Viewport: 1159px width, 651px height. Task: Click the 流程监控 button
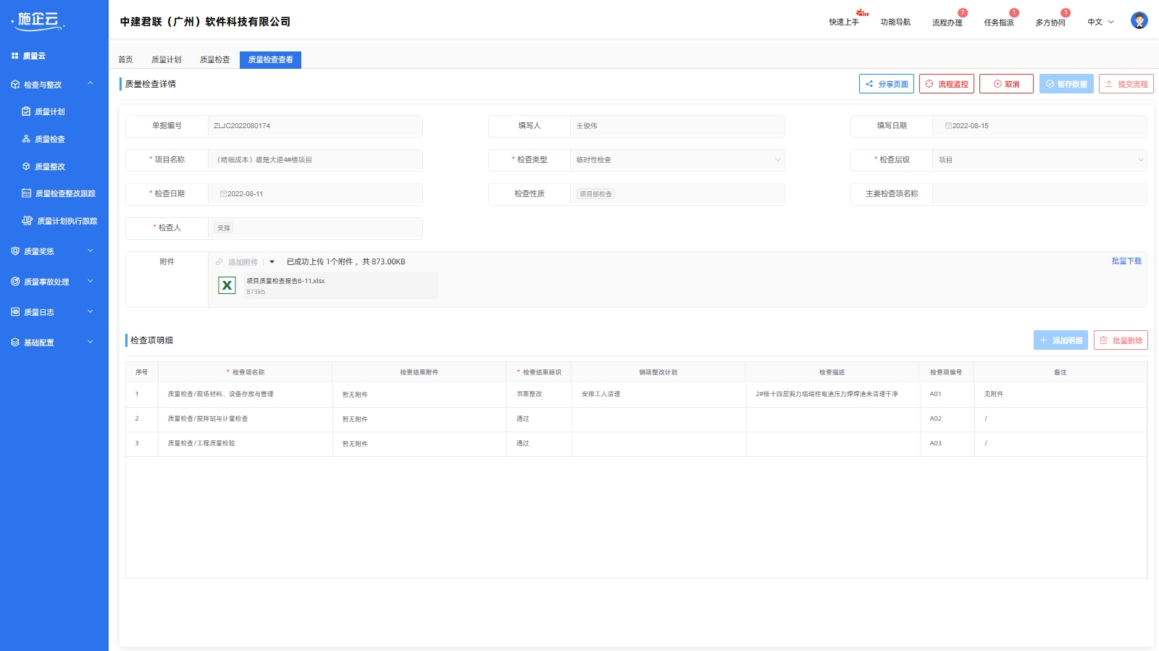[946, 84]
